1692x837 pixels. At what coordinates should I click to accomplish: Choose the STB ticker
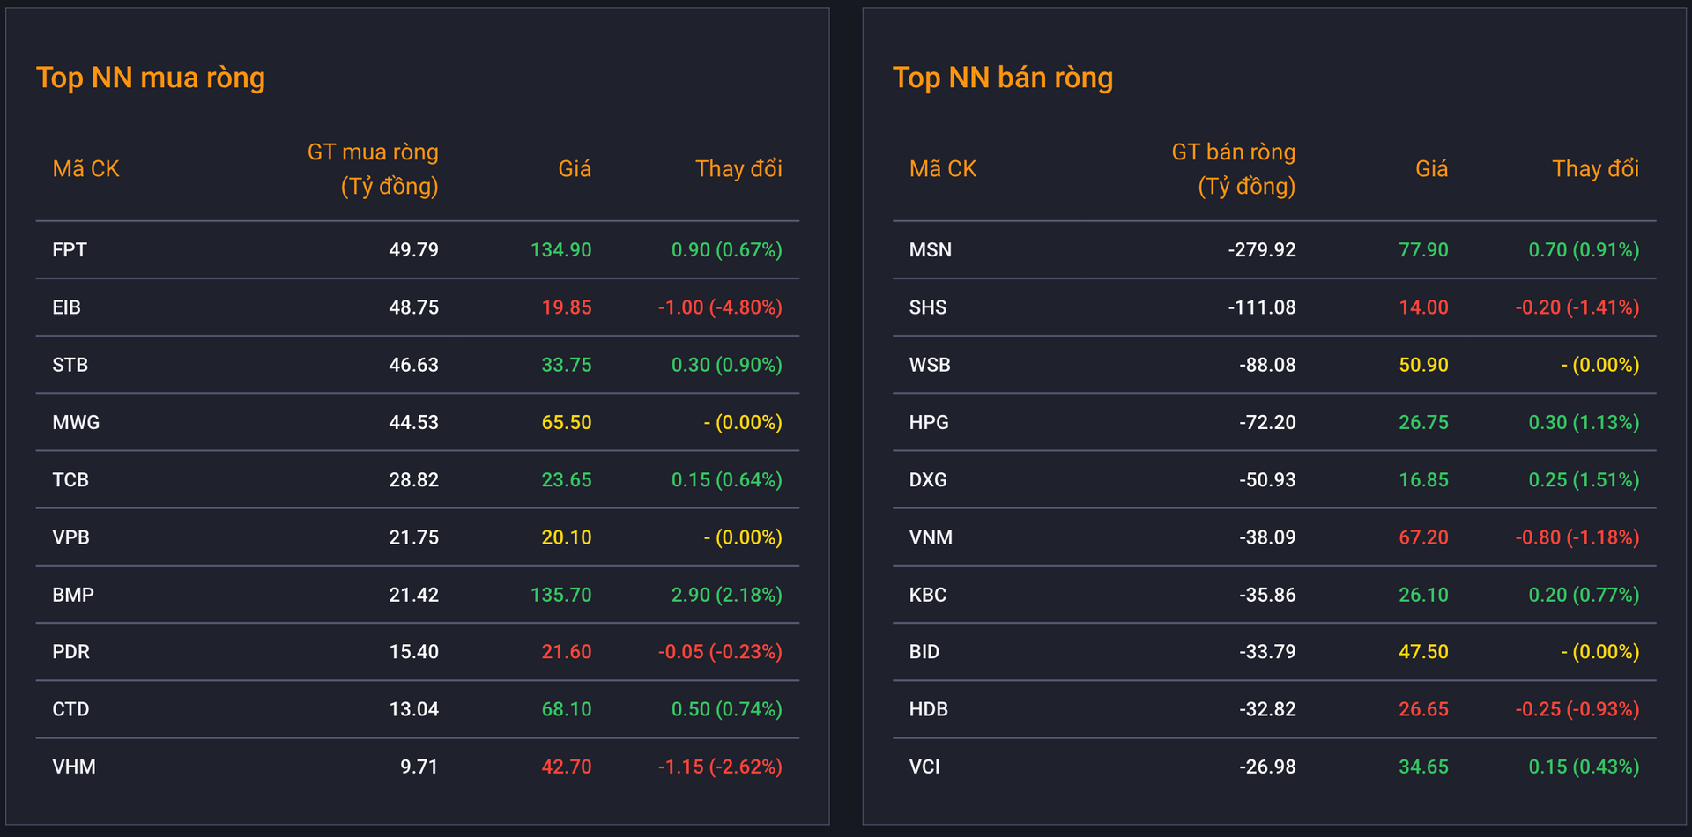pos(70,365)
